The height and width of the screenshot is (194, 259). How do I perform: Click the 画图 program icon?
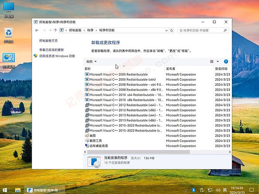coord(87,136)
